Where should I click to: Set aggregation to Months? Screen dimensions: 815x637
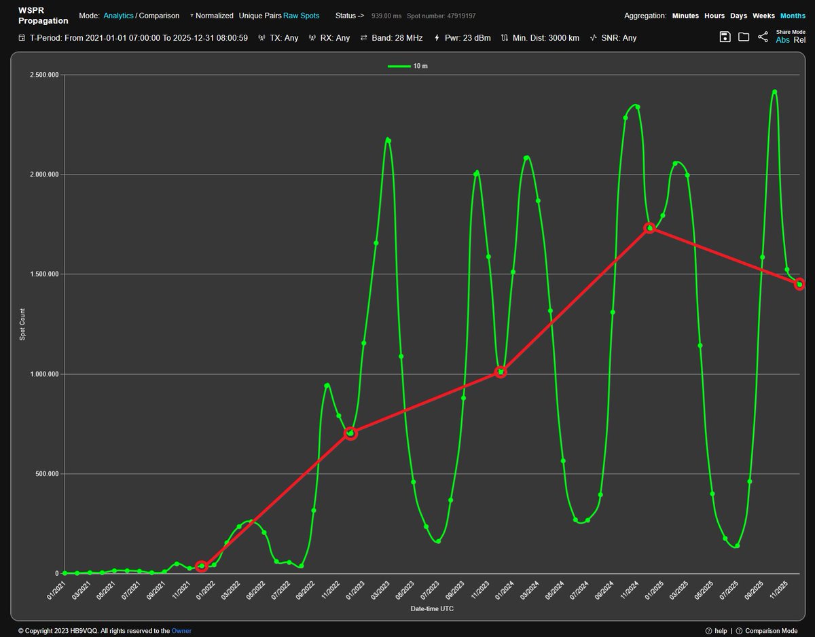793,15
